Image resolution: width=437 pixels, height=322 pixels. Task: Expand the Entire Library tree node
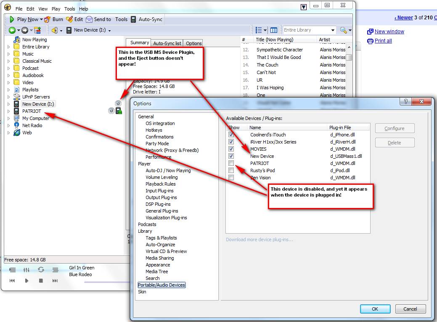8,47
